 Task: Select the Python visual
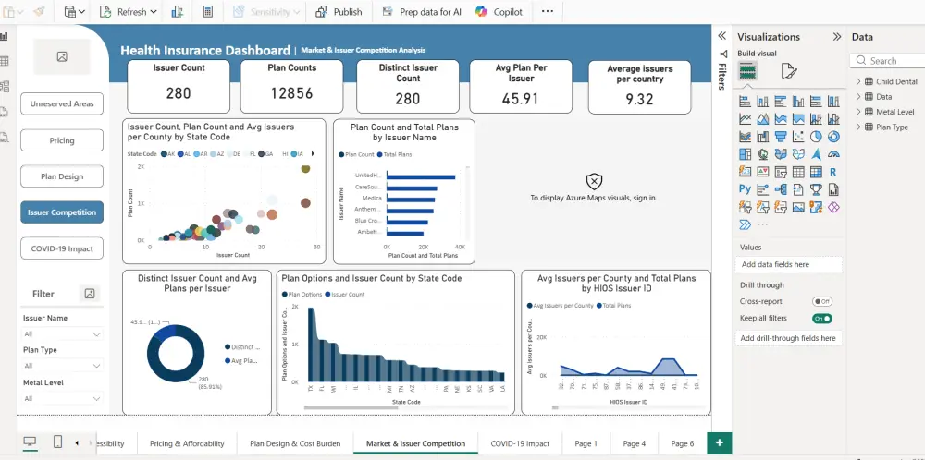tap(745, 189)
